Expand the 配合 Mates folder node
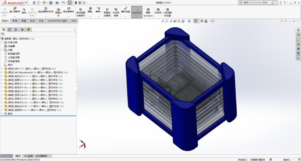The width and height of the screenshot is (301, 161). [2, 114]
